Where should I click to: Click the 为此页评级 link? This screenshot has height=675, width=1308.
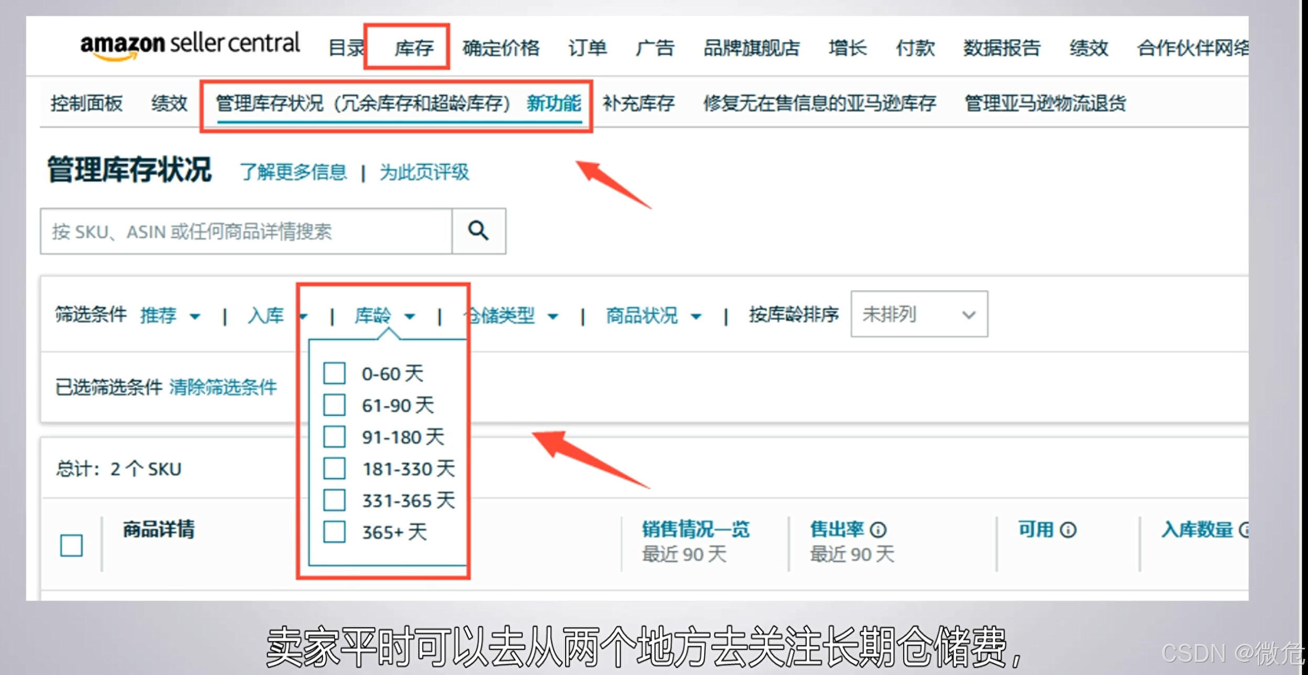(x=424, y=172)
